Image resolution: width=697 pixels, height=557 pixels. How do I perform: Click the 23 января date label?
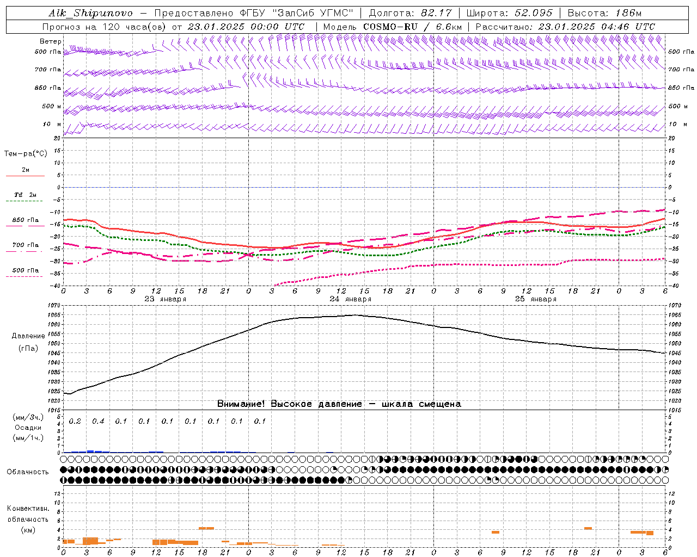166,299
